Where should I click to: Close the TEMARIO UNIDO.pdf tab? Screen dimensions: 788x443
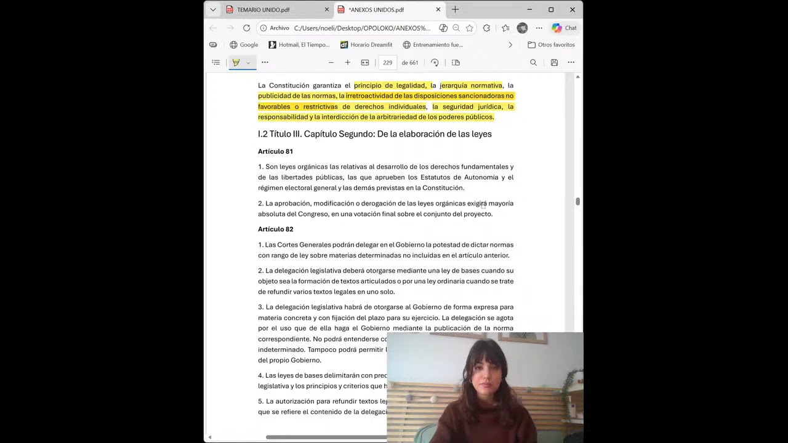327,9
